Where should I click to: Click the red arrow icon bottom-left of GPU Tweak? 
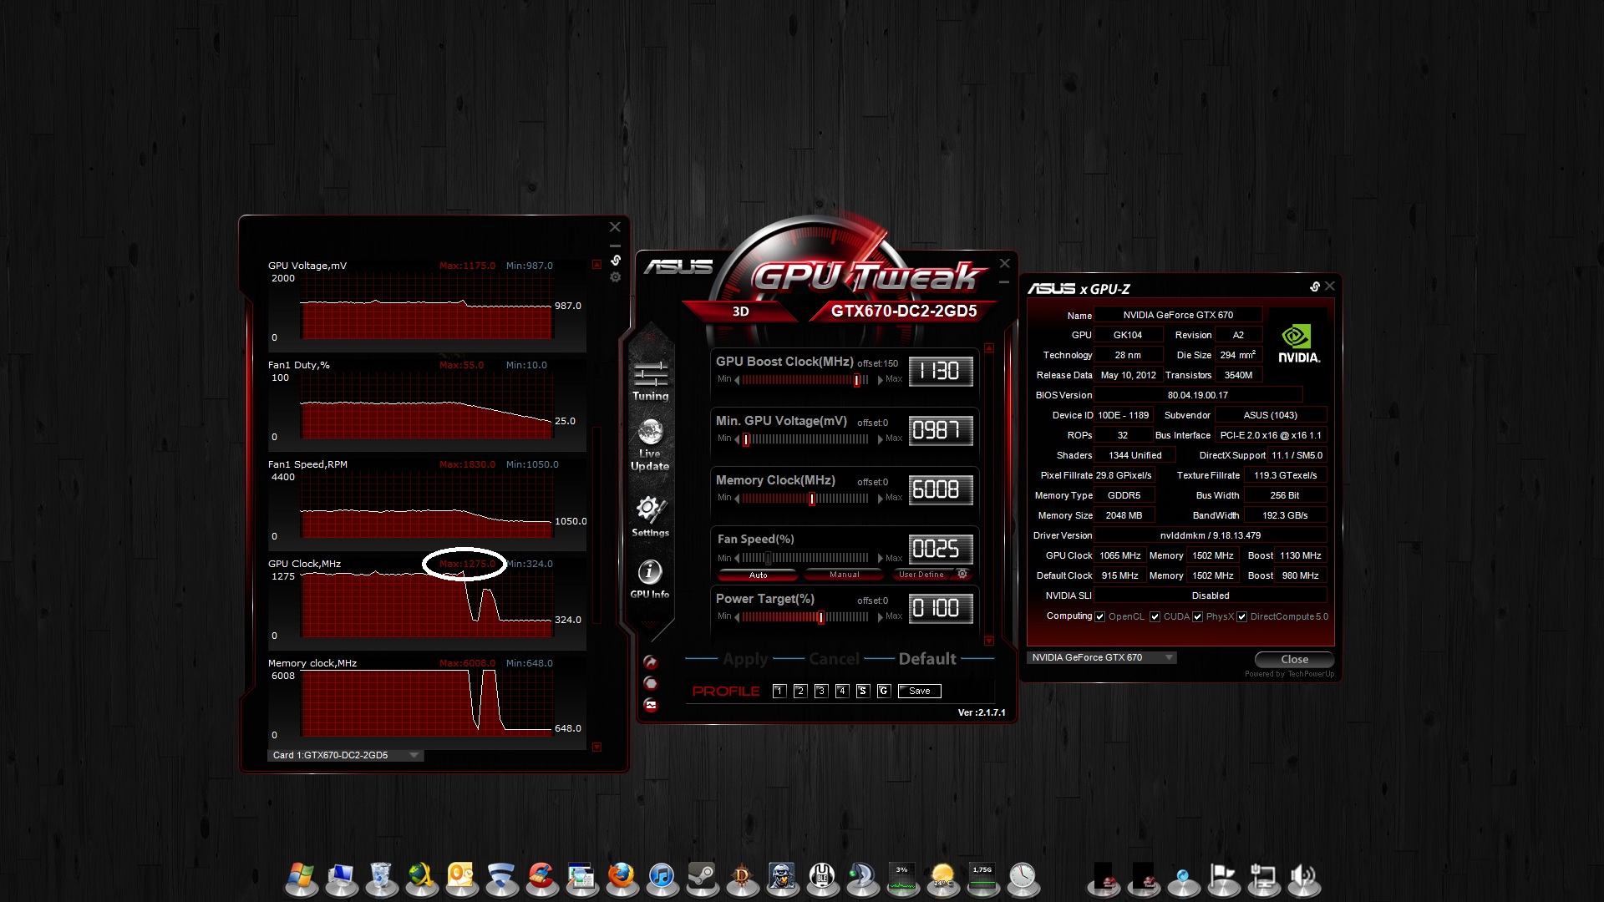pos(651,662)
